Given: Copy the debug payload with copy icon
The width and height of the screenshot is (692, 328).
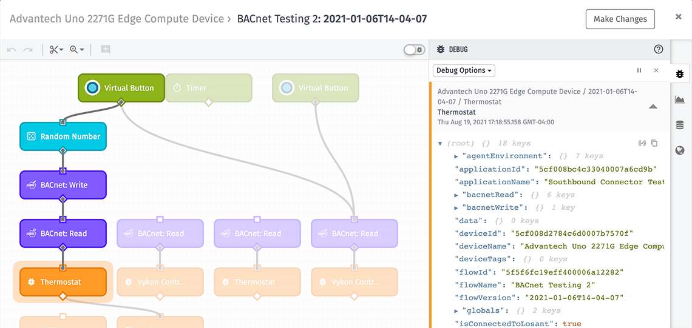Looking at the screenshot, I should tap(654, 143).
